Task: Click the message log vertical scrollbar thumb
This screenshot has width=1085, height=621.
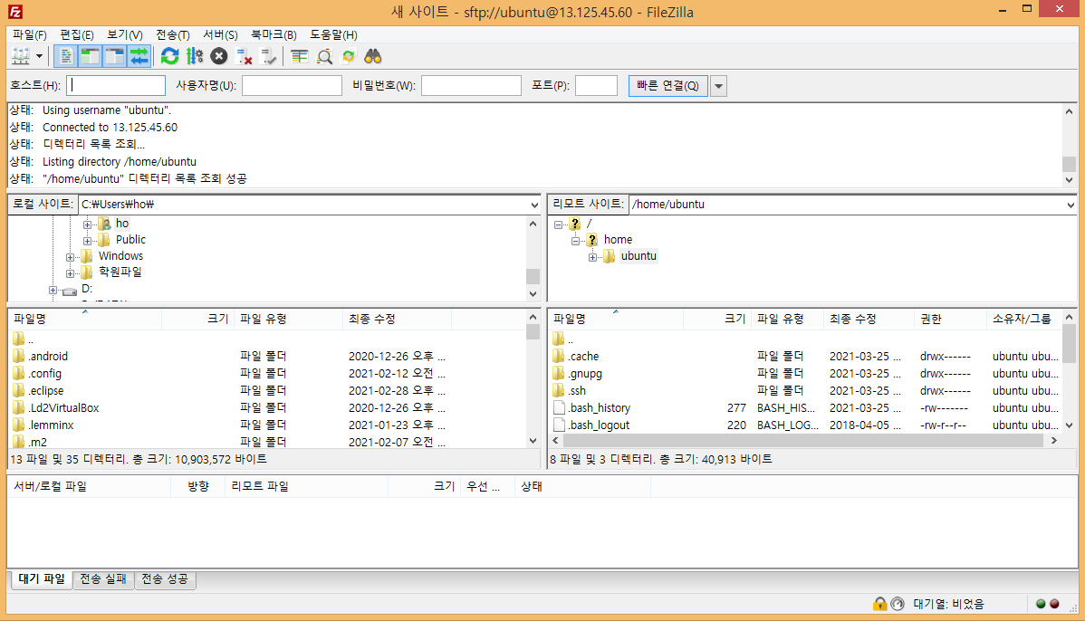Action: click(1069, 164)
